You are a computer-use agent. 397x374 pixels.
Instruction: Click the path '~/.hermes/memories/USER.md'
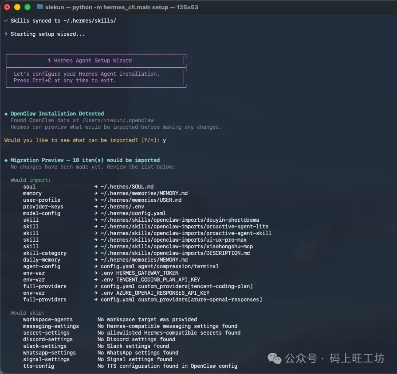pos(141,200)
